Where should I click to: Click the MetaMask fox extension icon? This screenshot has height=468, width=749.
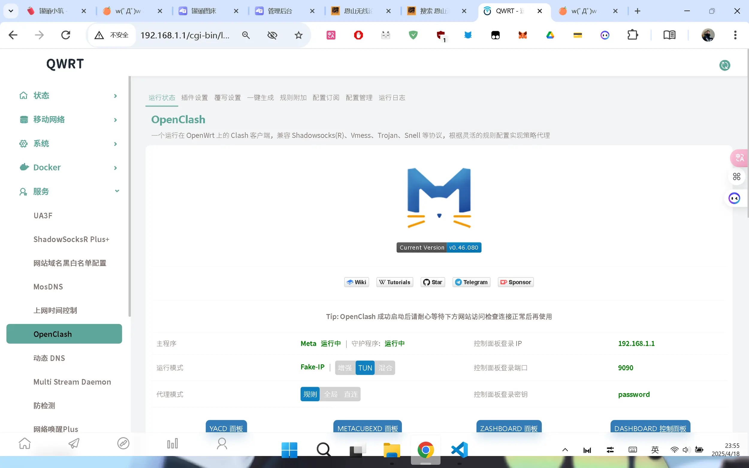tap(523, 35)
